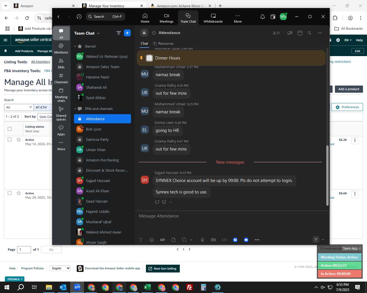Open DMs section in sidebar
This screenshot has height=293, width=367.
61,64
